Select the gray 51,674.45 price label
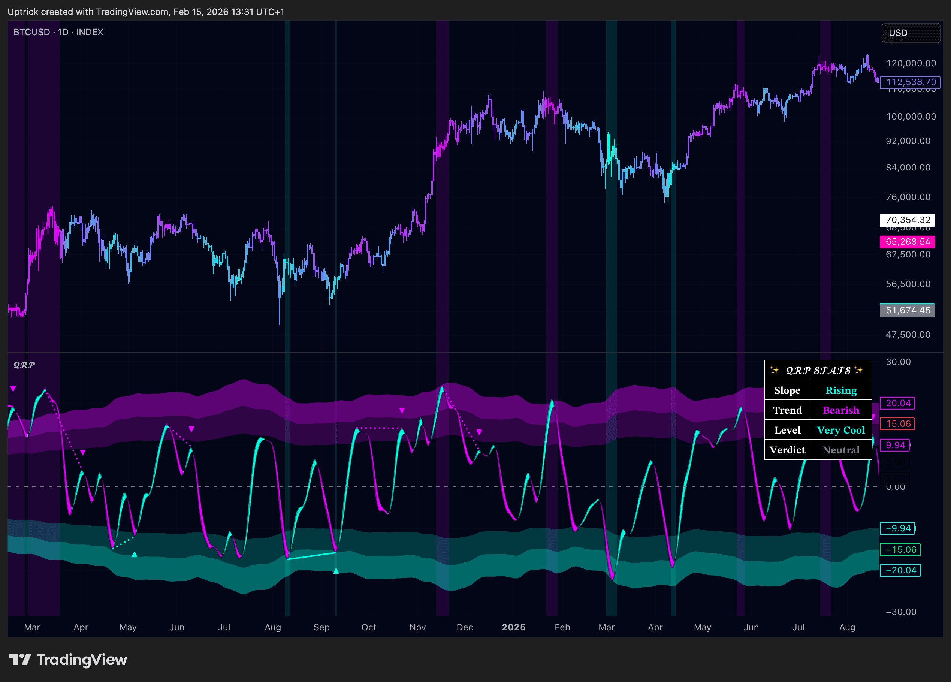951x682 pixels. tap(908, 310)
